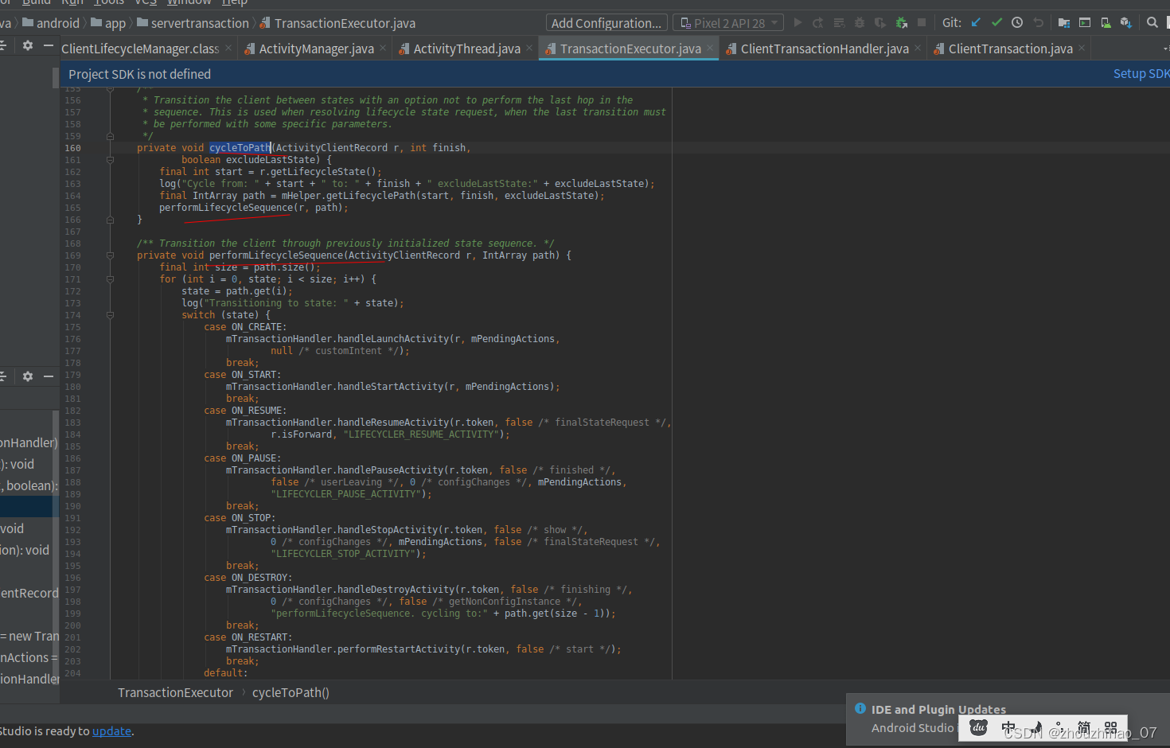Click Git Rollback undo arrow icon

click(1038, 23)
